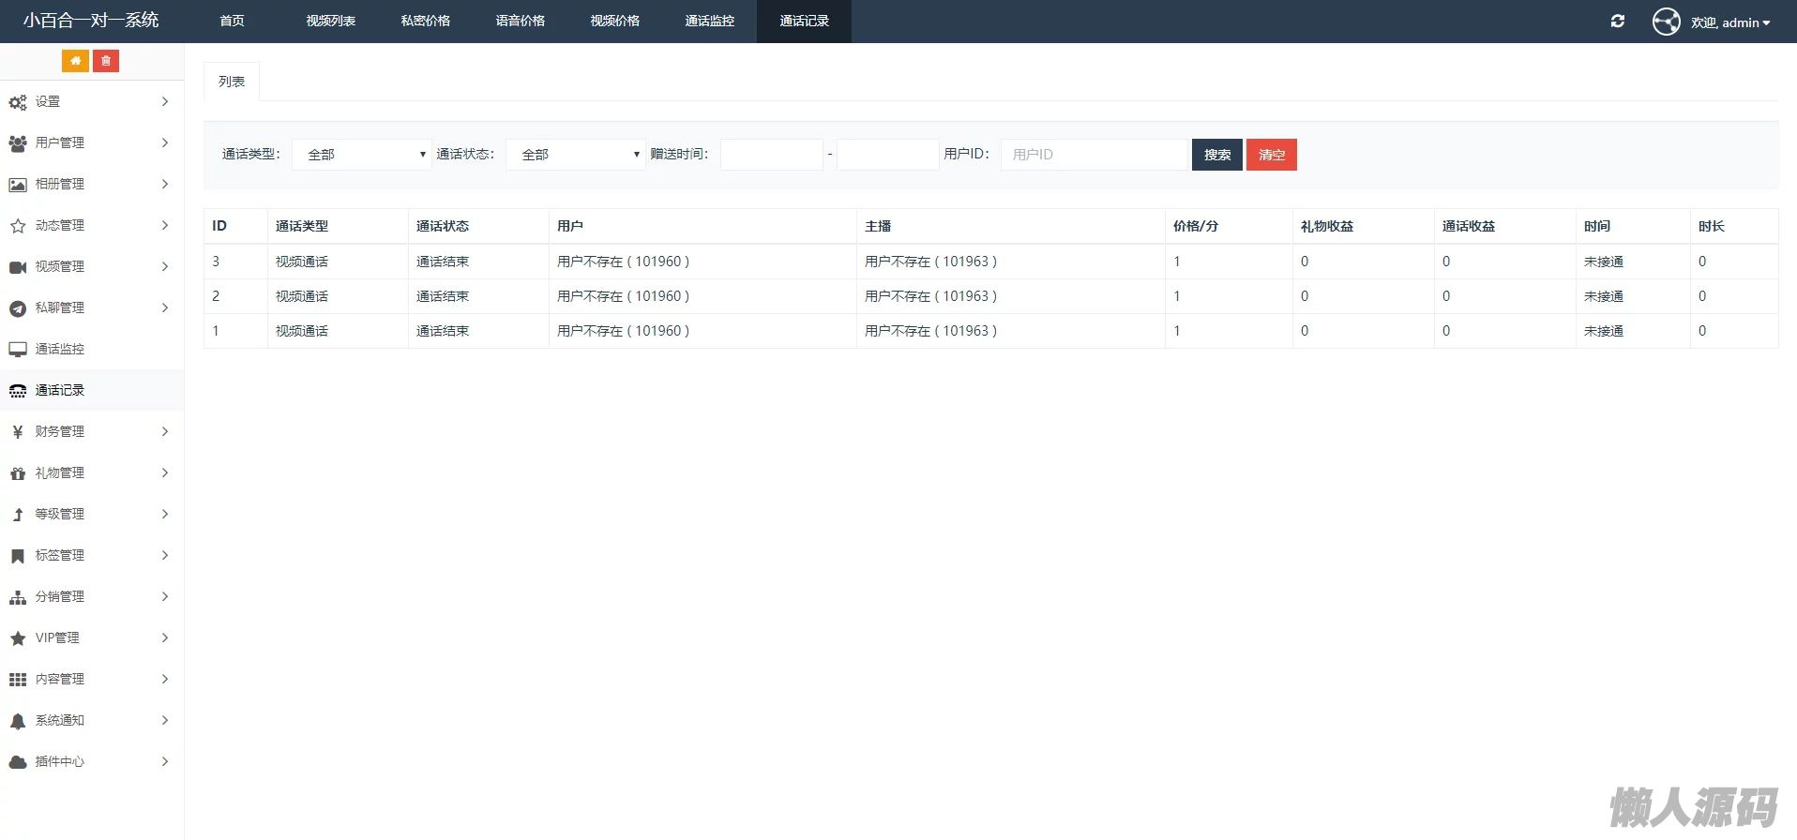
Task: Click the red trash icon button
Action: (106, 61)
